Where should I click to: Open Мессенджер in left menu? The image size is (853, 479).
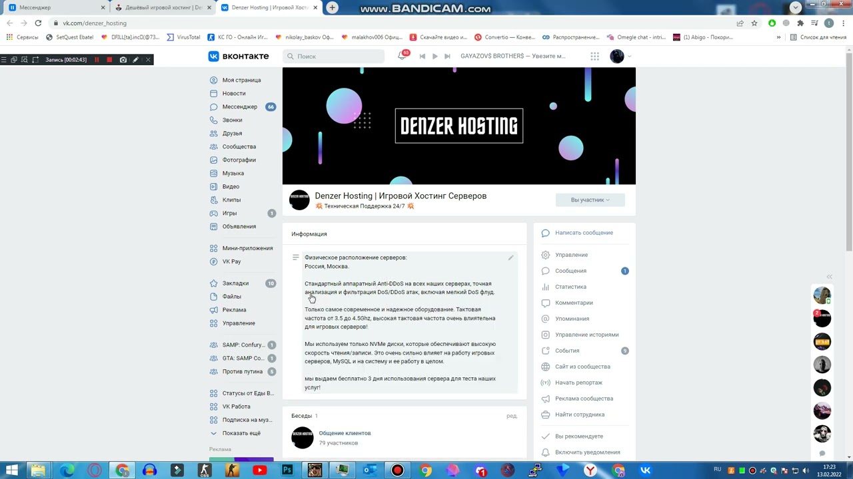(x=239, y=106)
